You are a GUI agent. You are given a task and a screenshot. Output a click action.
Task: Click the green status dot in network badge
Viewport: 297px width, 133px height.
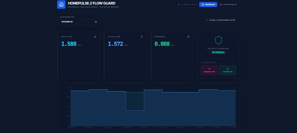pos(207,20)
